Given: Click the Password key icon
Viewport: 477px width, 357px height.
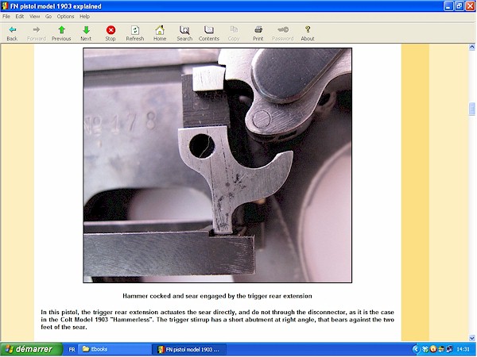Looking at the screenshot, I should pos(282,33).
